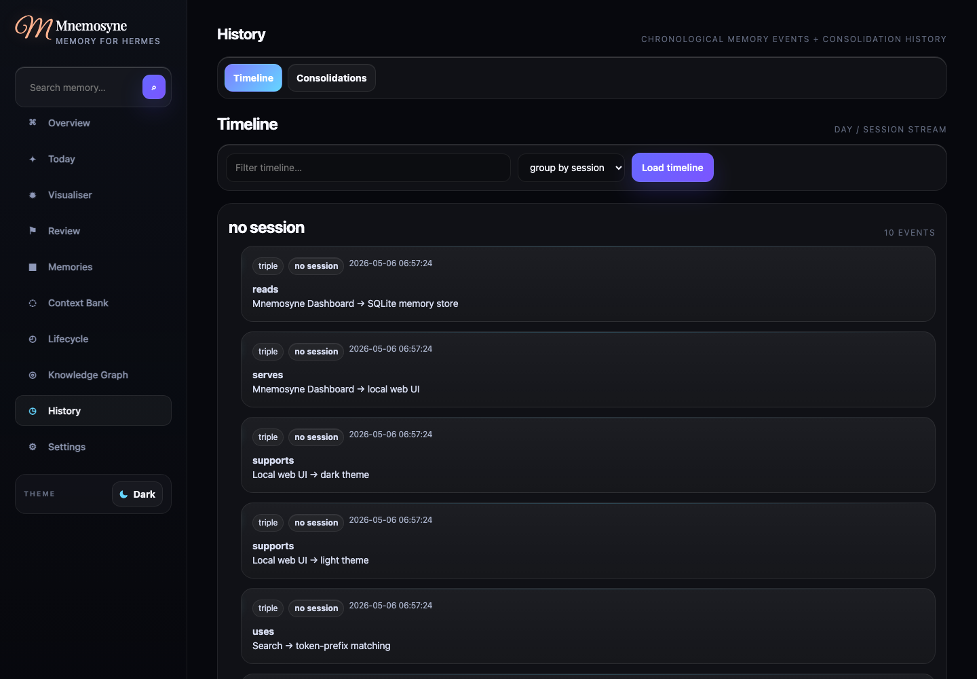977x679 pixels.
Task: Click the '10 EVENTS' count label
Action: pos(909,233)
